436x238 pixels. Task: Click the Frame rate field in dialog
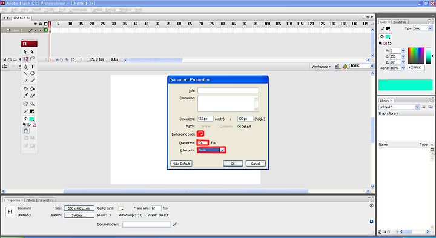pyautogui.click(x=203, y=143)
